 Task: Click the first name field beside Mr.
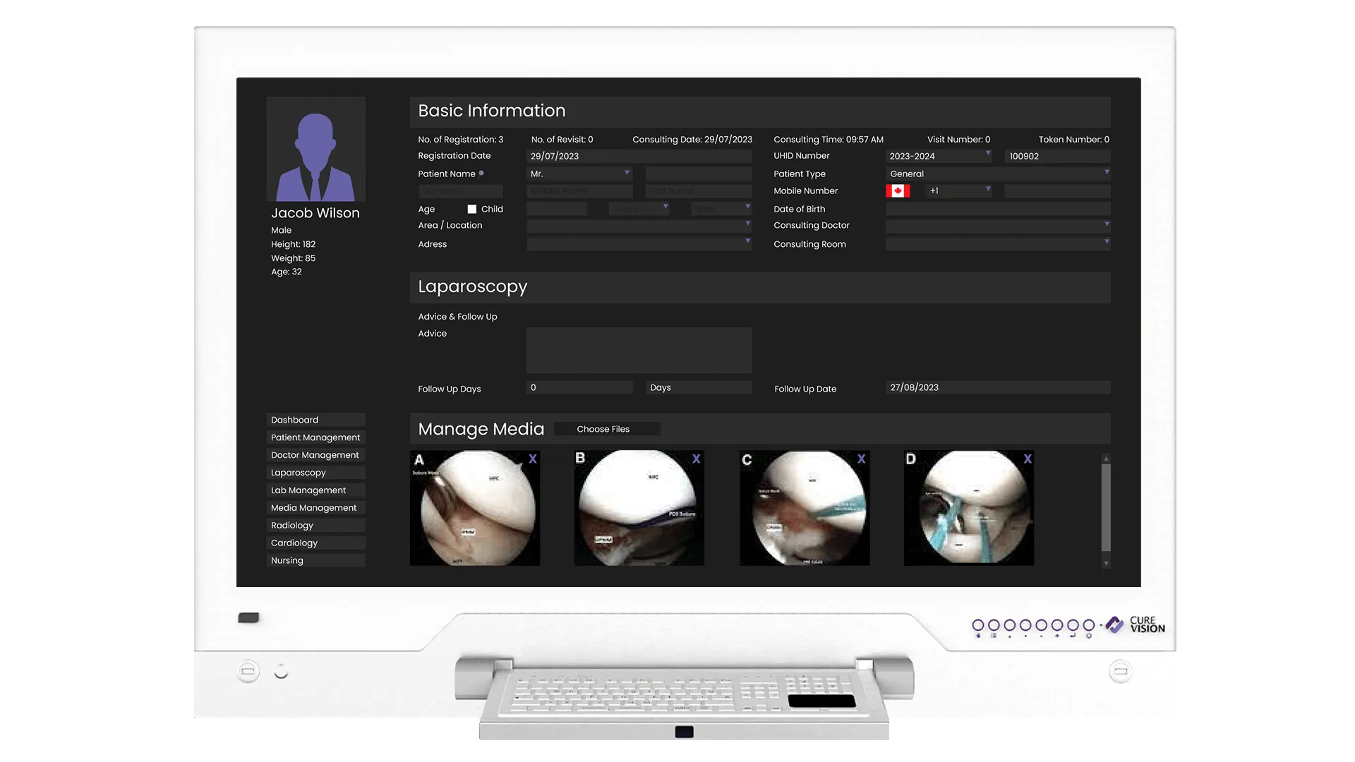[x=698, y=174]
